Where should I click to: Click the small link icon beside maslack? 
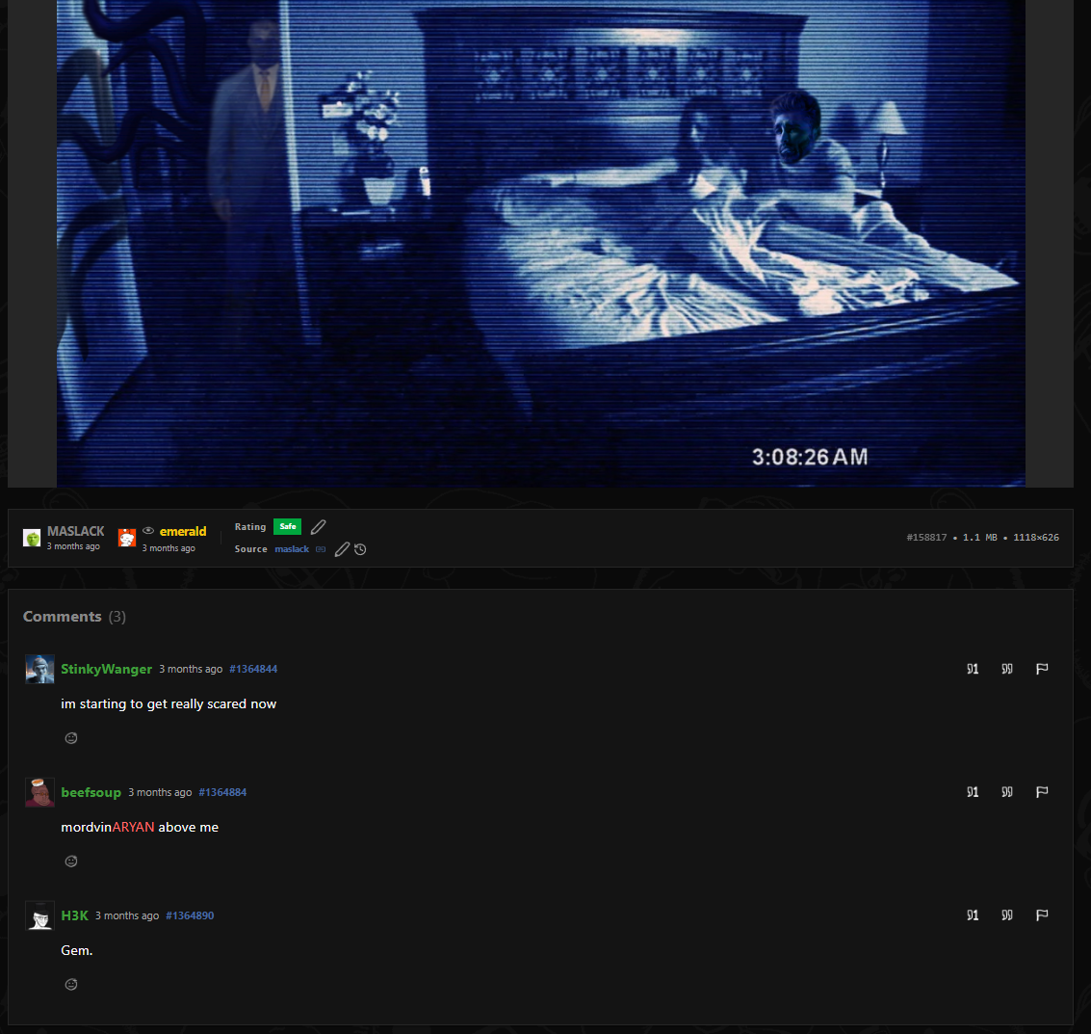tap(321, 549)
